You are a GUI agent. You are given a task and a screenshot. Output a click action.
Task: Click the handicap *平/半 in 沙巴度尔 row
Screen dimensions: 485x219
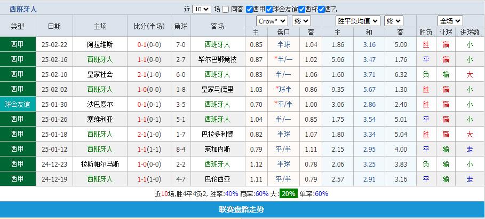click(283, 104)
